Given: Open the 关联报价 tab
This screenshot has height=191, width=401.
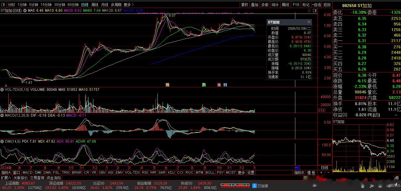Looking at the screenshot, I should pos(21,178).
